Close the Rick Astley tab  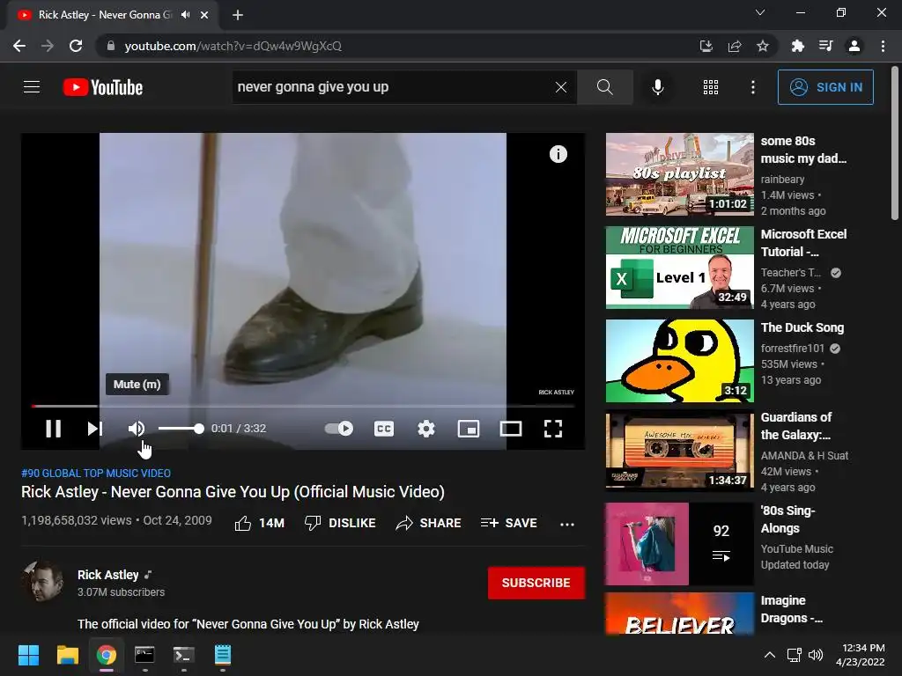coord(204,15)
